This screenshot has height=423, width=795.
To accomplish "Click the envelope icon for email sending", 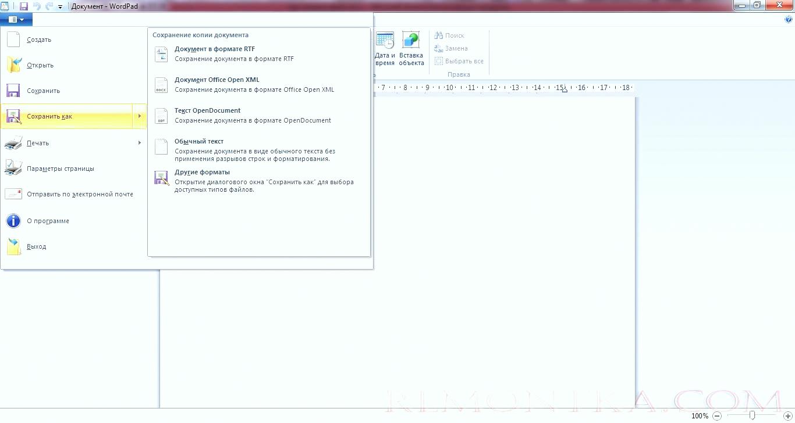I will pos(13,194).
